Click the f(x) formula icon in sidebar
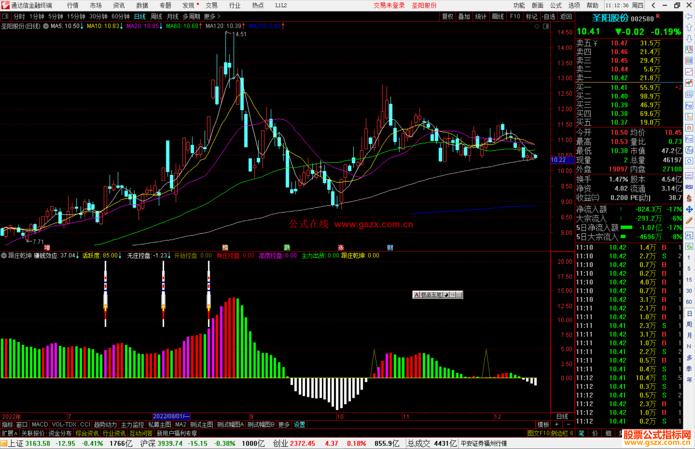 point(689,150)
